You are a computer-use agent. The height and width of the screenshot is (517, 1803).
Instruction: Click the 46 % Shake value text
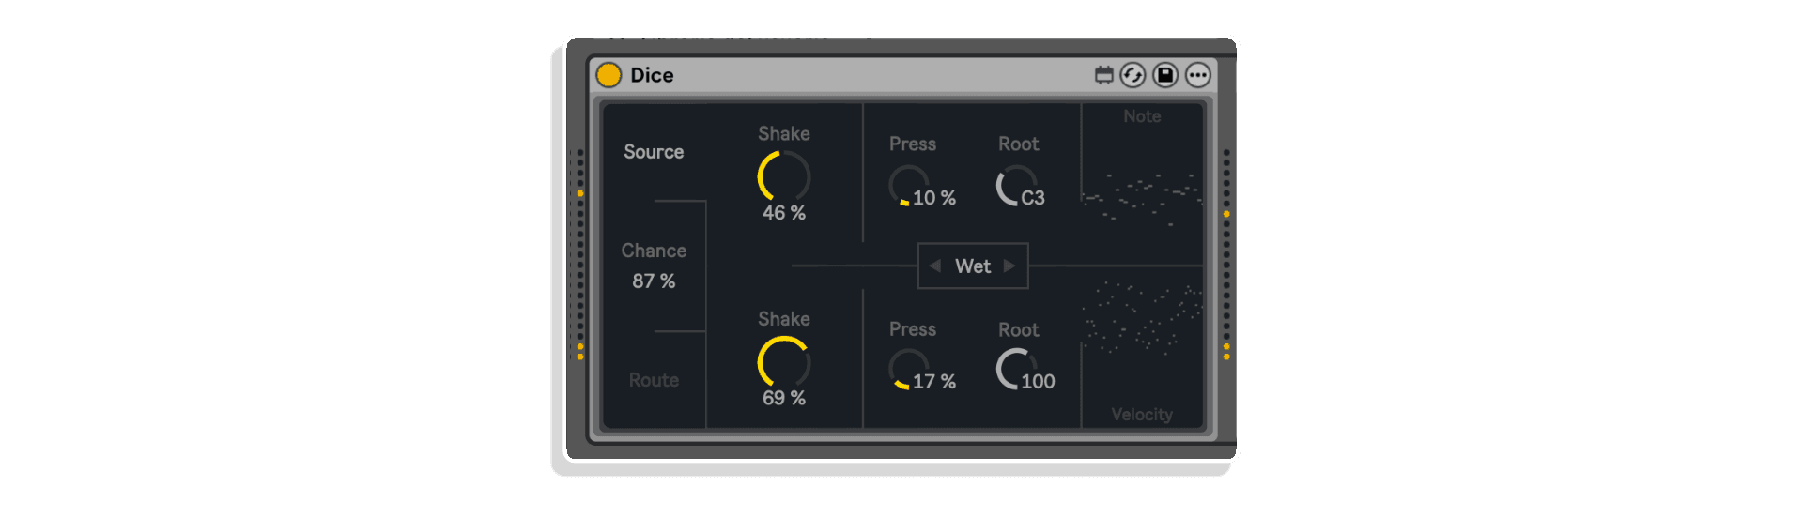(784, 213)
